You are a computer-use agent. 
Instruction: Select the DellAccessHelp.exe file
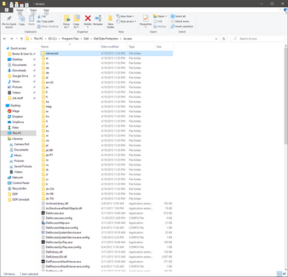[x=107, y=223]
